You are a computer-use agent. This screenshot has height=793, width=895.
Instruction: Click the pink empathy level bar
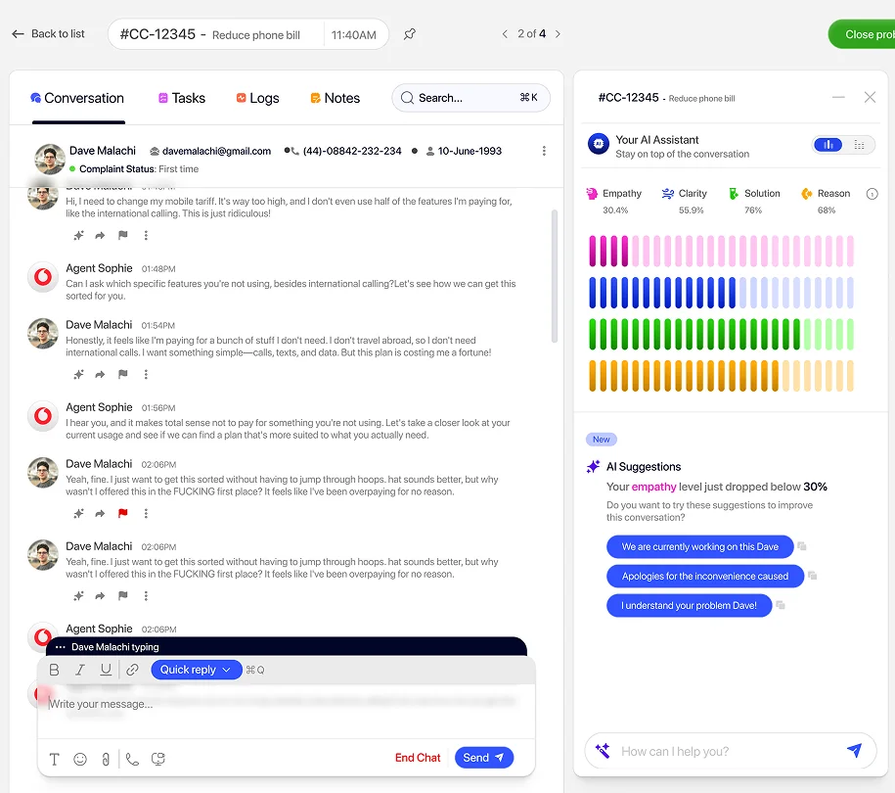pos(721,251)
